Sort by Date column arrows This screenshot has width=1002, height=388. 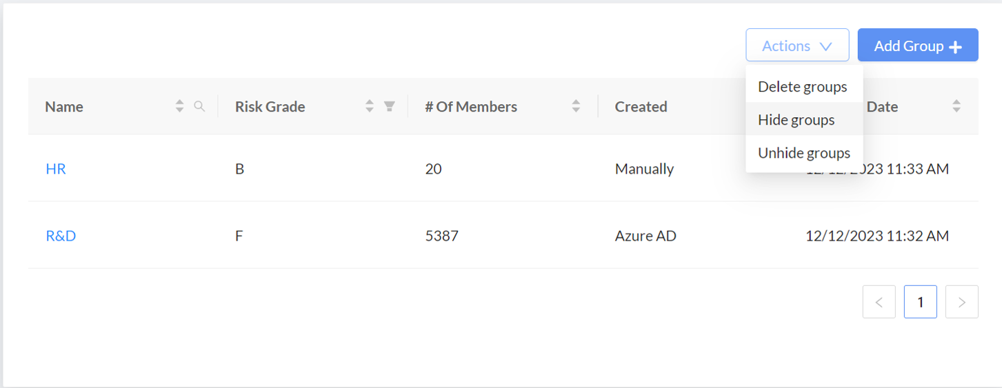[x=956, y=106]
